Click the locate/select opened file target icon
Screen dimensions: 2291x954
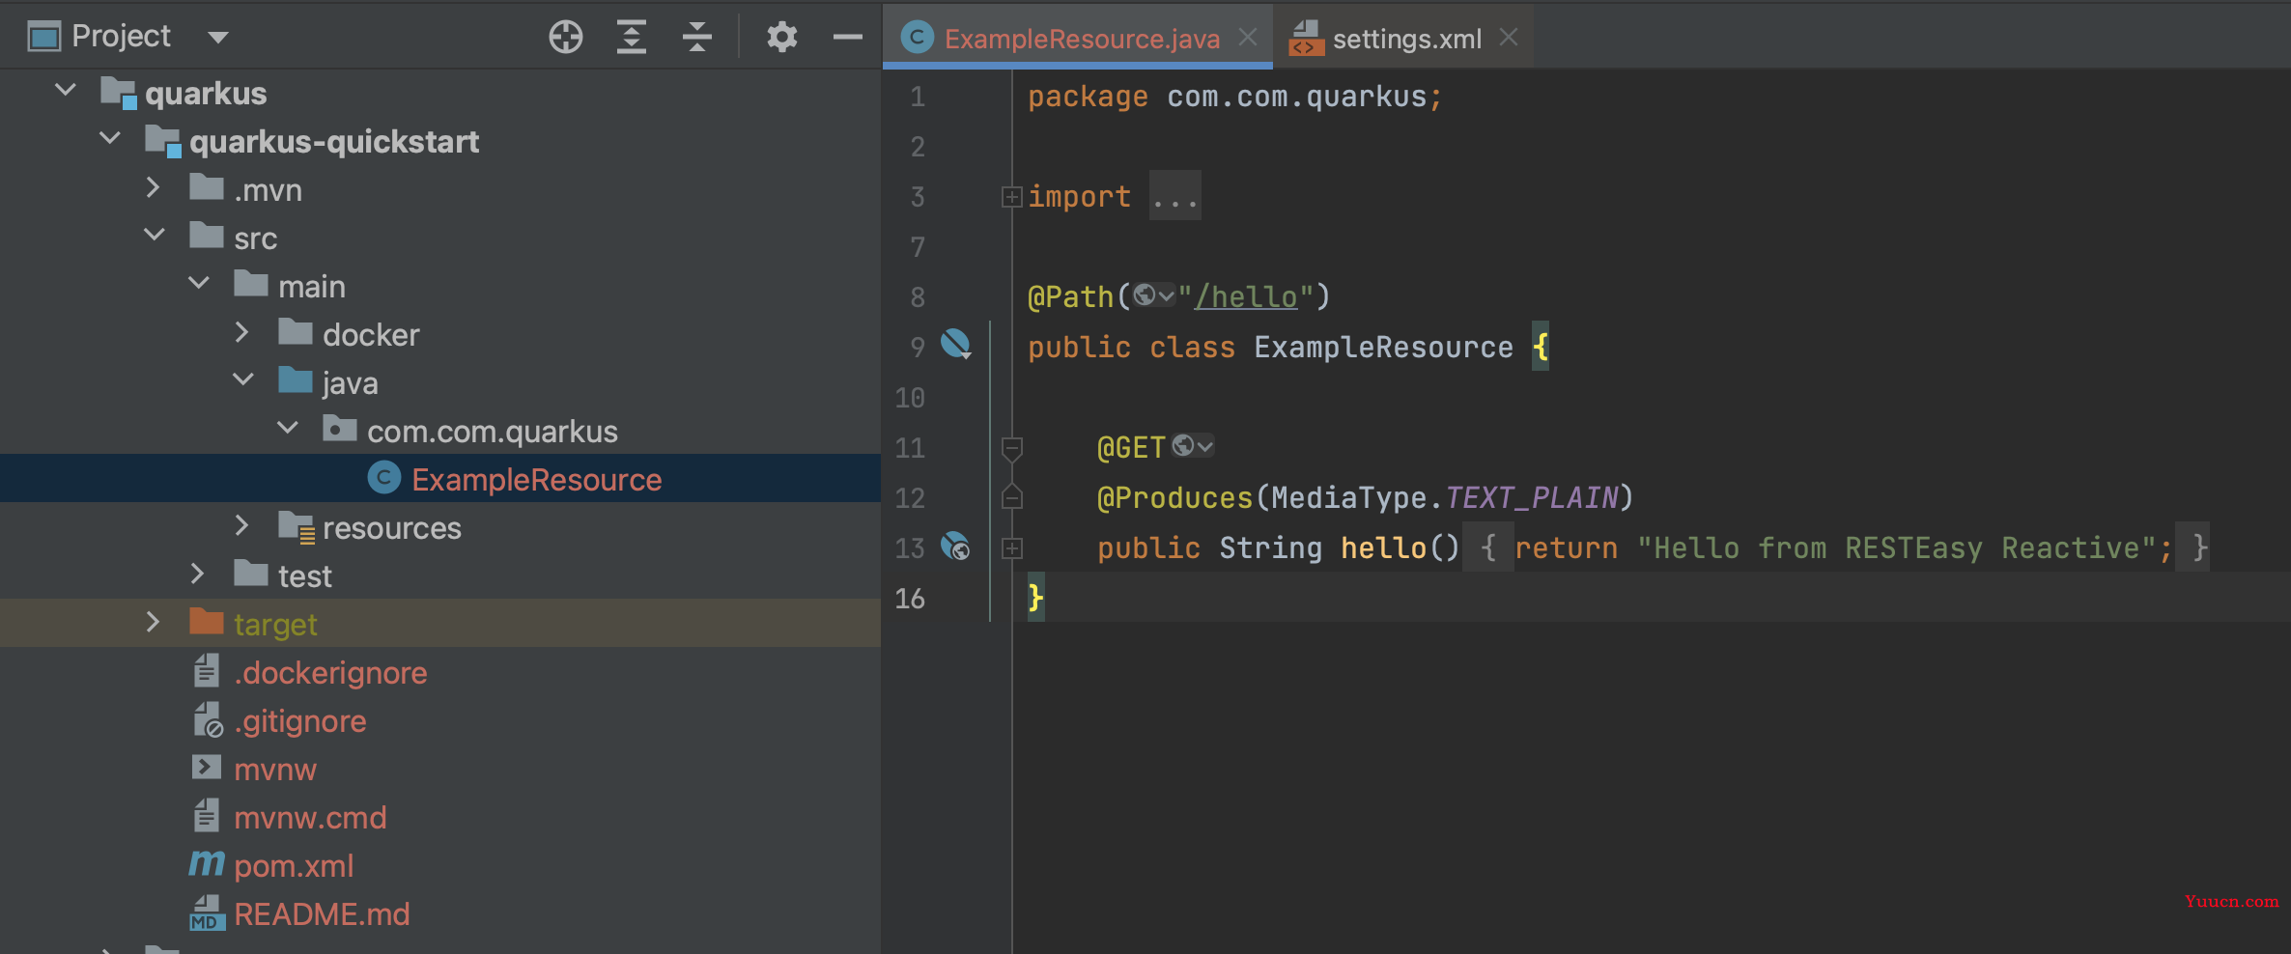[566, 37]
